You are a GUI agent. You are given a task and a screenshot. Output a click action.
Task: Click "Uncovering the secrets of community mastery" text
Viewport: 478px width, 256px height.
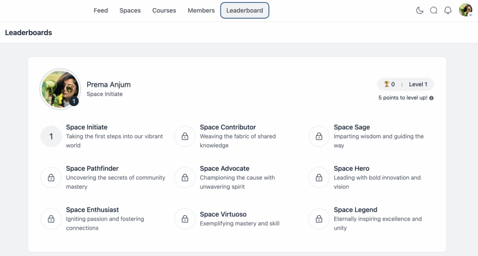click(x=116, y=182)
